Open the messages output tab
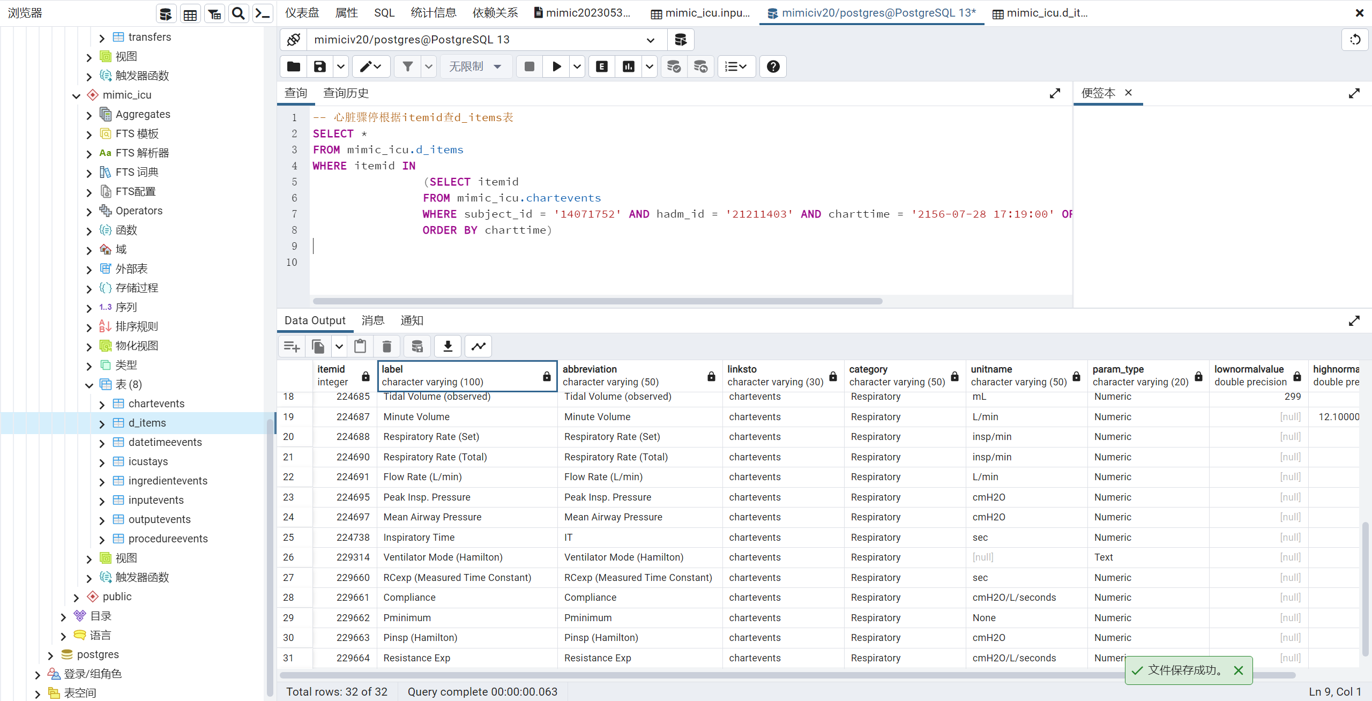This screenshot has width=1372, height=701. [x=373, y=320]
